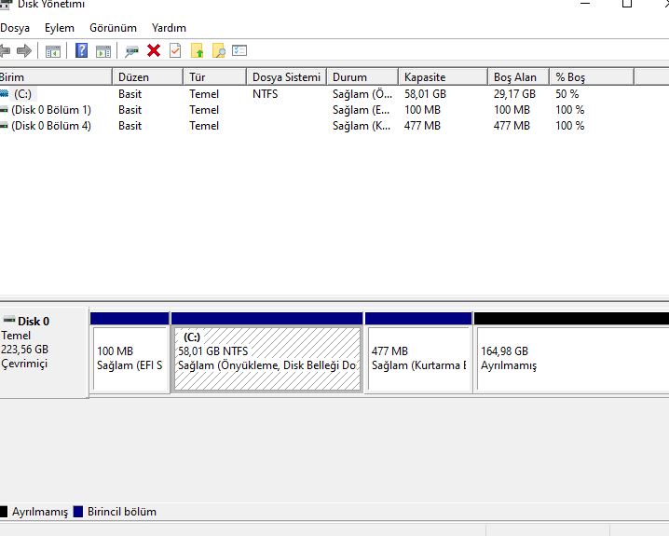Click the NTFS file system cell

pos(265,94)
